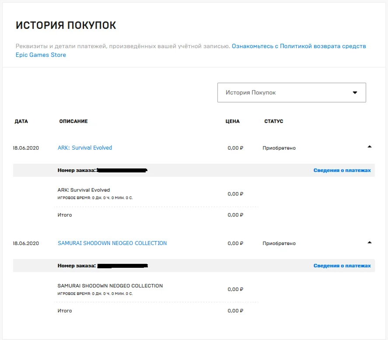The height and width of the screenshot is (340, 388).
Task: Click the Номер заказа label for SAMURAI SHODOWN order
Action: (x=77, y=266)
